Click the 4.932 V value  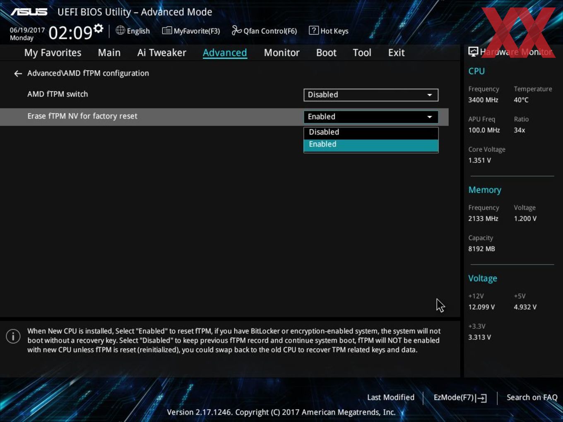(x=525, y=307)
